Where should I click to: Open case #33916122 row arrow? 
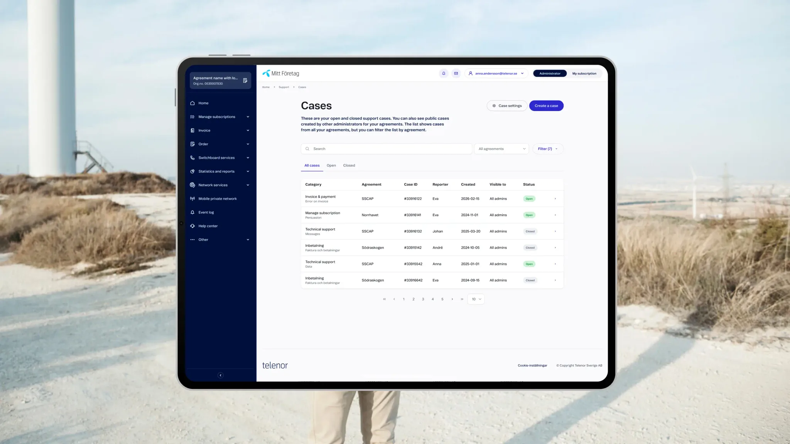click(x=555, y=199)
